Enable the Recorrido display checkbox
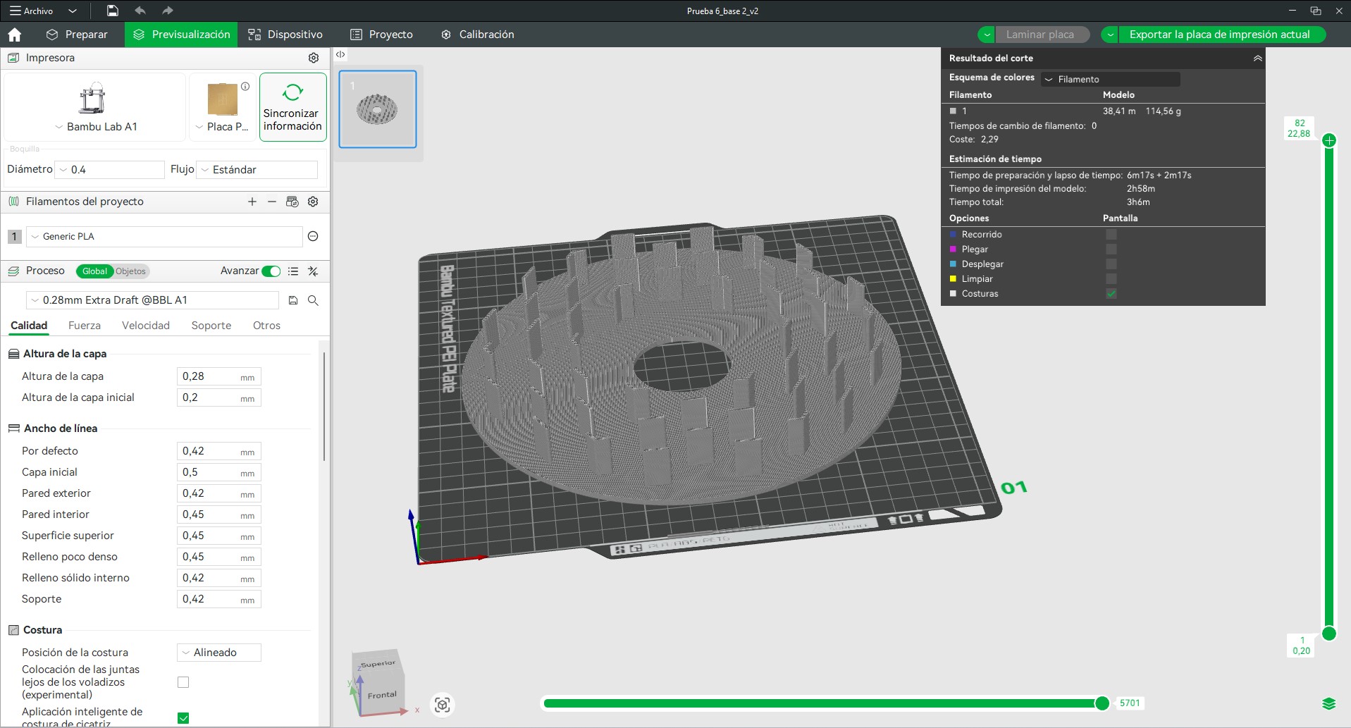The width and height of the screenshot is (1351, 728). (x=1111, y=235)
